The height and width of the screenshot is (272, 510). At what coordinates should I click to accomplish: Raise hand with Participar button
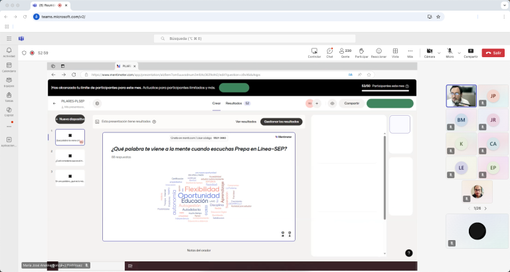361,52
